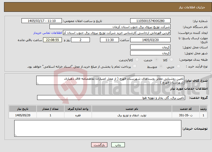This screenshot has width=212, height=152.
Task: Click the resize handle of توضیحات خریدار textarea
Action: 16,135
